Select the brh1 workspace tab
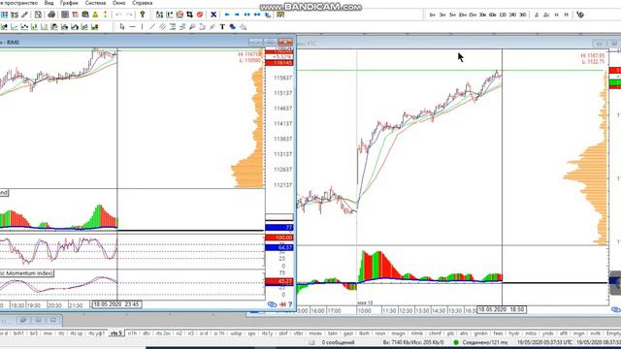The image size is (621, 349). click(x=18, y=333)
